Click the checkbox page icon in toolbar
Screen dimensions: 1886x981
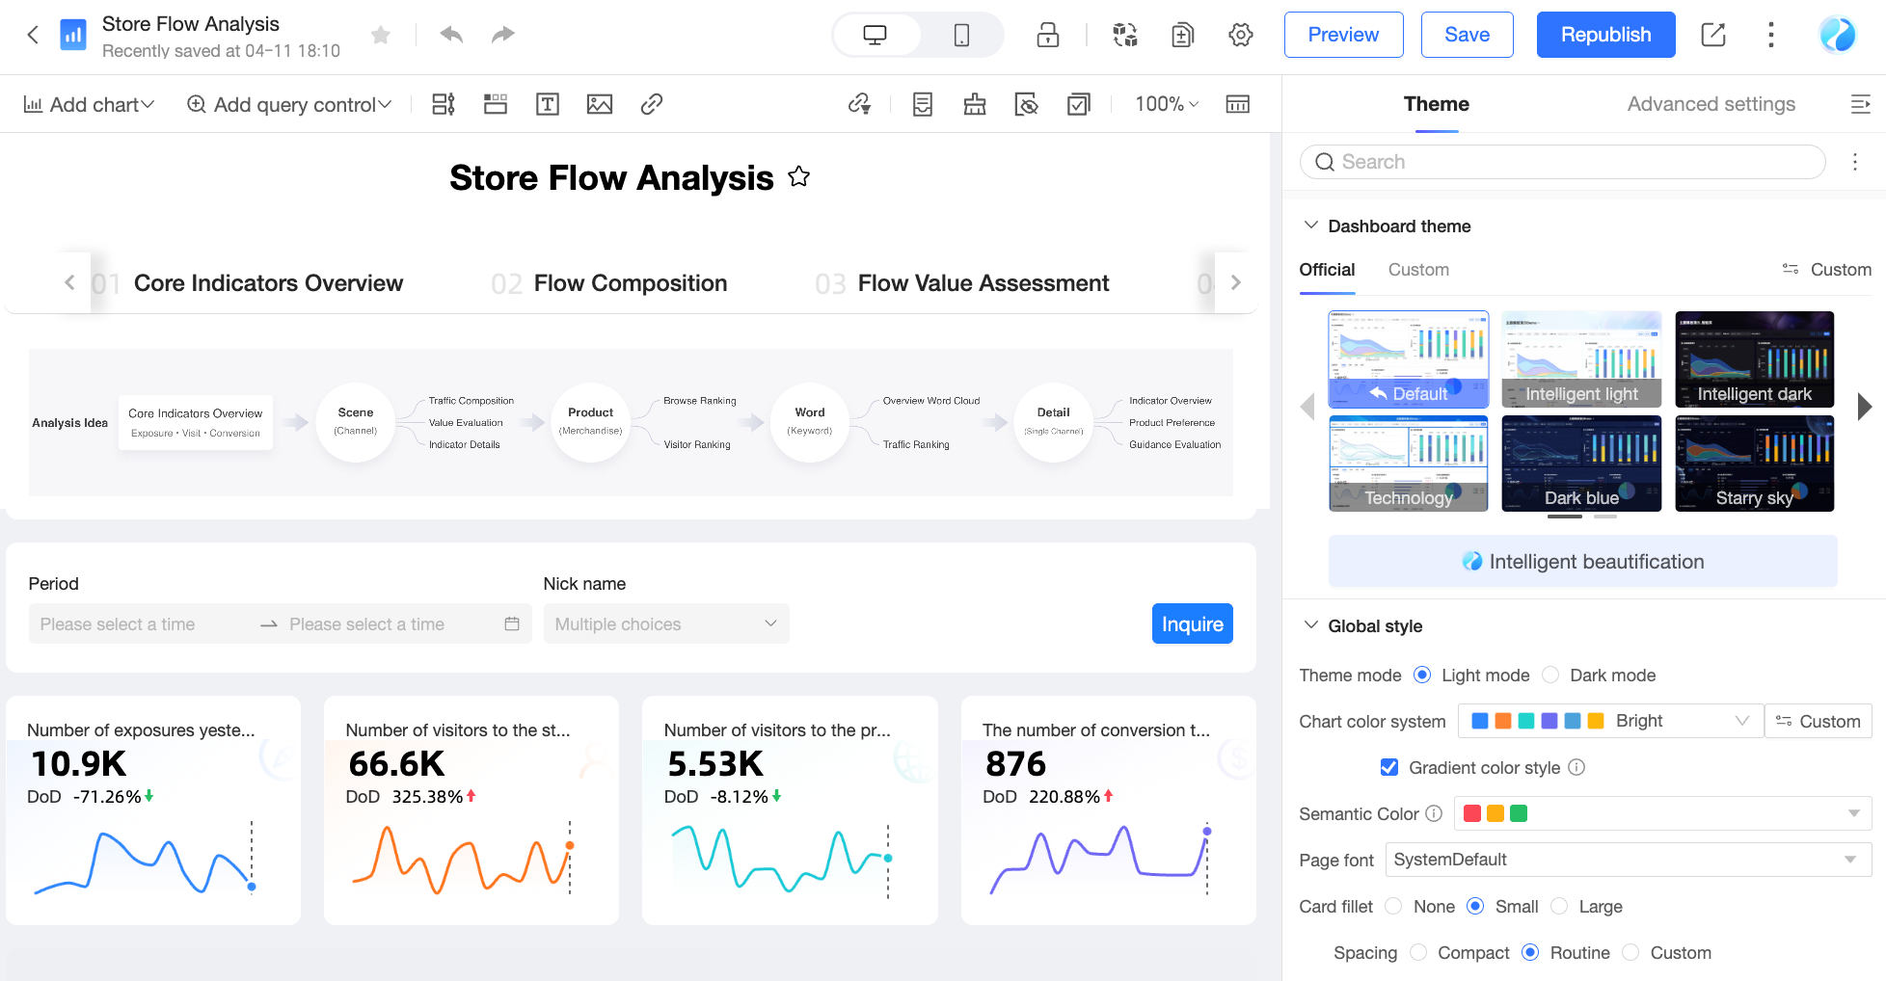pyautogui.click(x=1079, y=104)
